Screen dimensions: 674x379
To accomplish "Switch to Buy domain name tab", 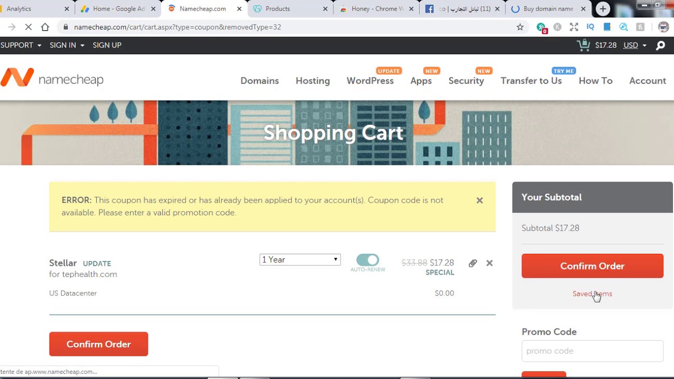I will 548,9.
